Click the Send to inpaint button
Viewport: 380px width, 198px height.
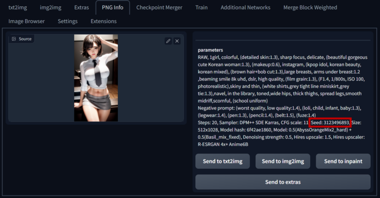pyautogui.click(x=343, y=161)
